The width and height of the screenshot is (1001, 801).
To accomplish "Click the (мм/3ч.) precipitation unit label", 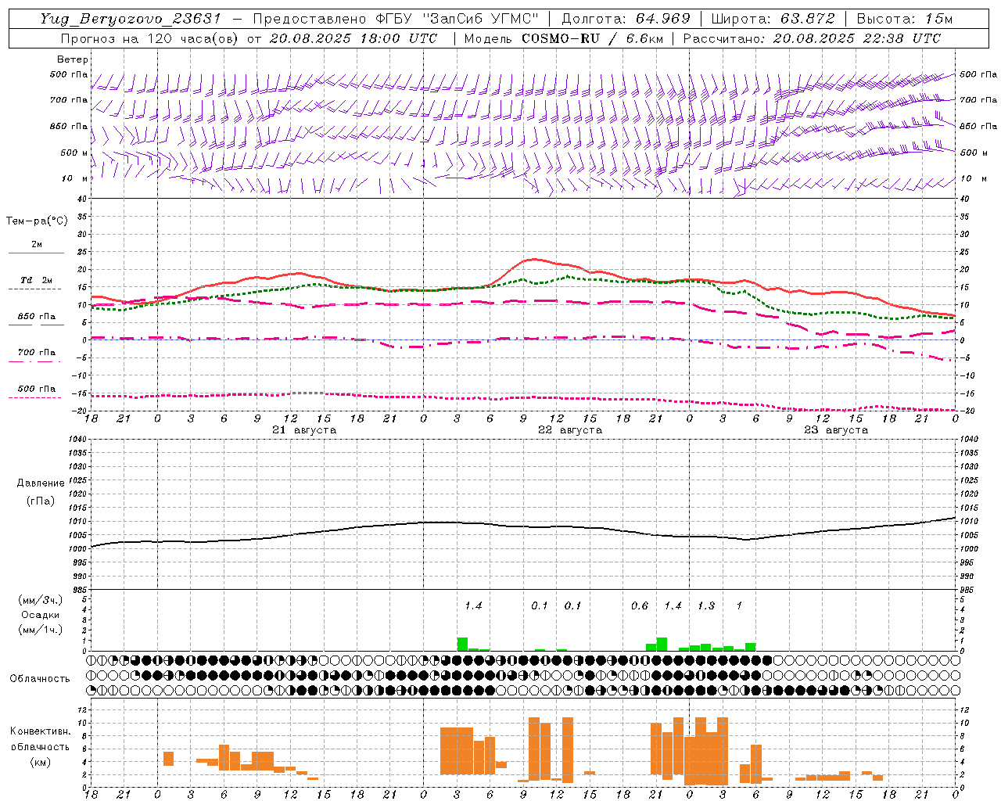I will pos(41,601).
